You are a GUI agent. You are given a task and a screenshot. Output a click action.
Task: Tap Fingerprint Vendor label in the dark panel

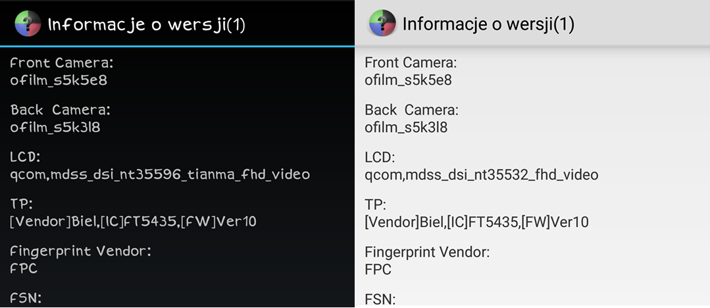[81, 251]
